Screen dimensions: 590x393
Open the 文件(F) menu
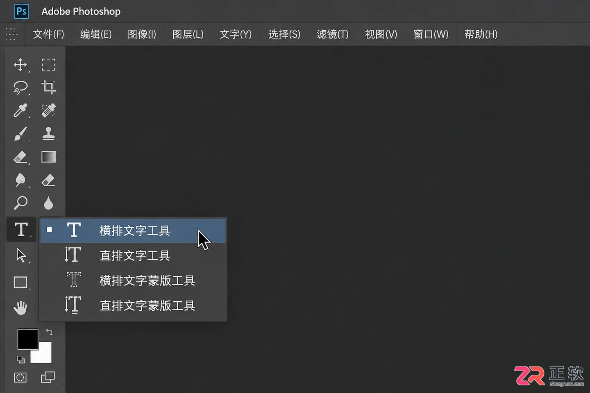click(48, 34)
